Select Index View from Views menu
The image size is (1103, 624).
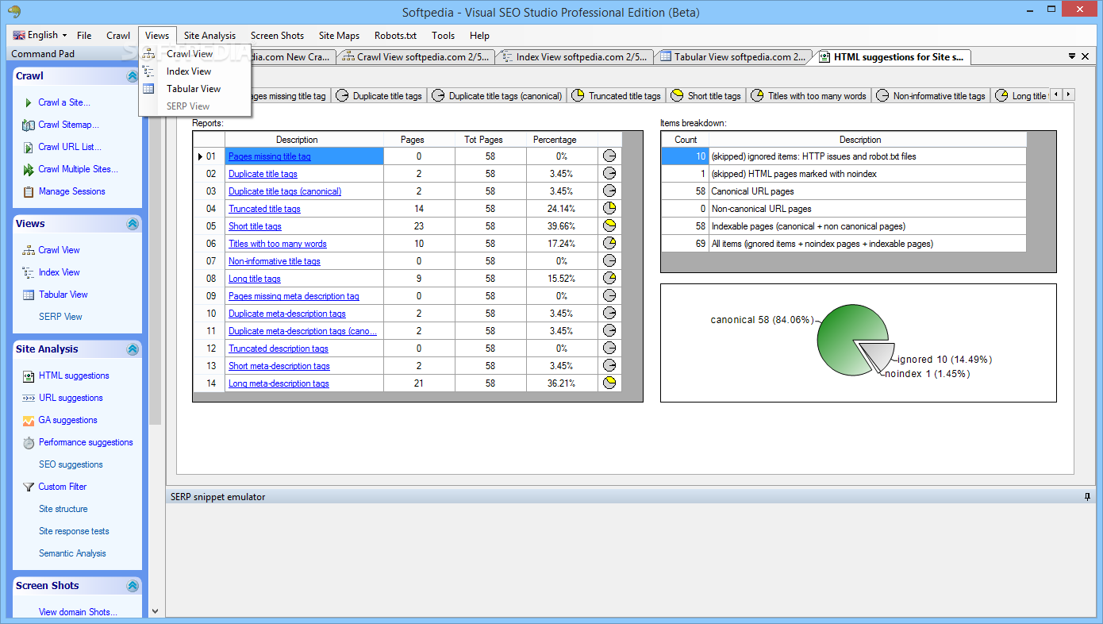pos(189,71)
